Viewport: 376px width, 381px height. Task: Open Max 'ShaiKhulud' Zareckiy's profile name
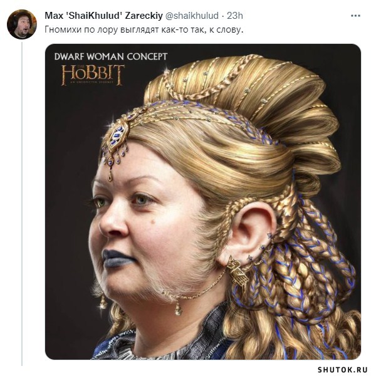coord(103,15)
